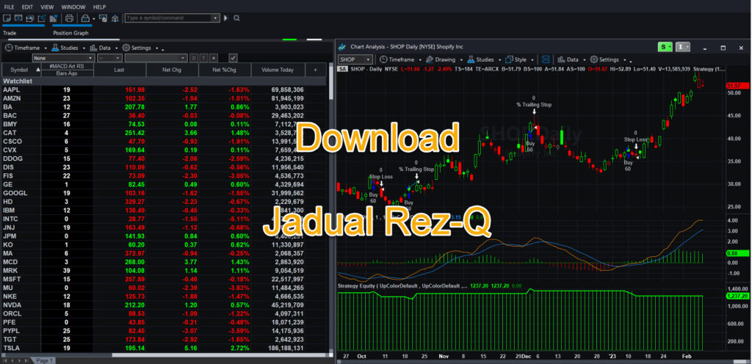Screen dimensions: 752x364
Task: Click the lock icon in the main toolbar
Action: 85,18
